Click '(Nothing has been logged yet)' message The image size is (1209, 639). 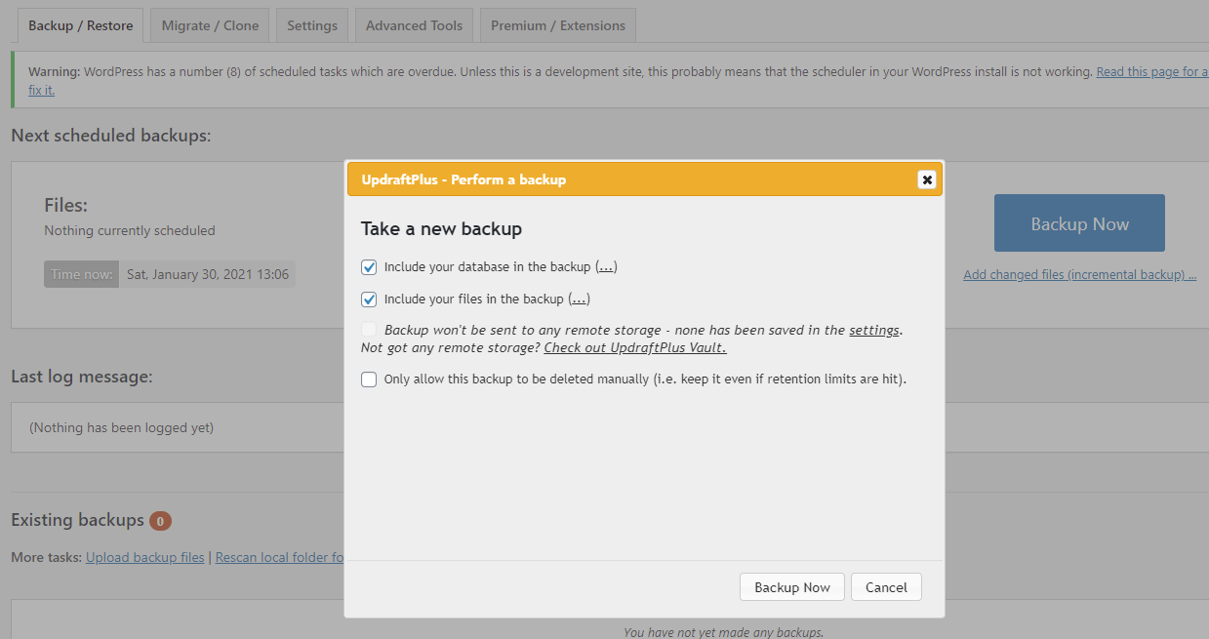coord(122,427)
